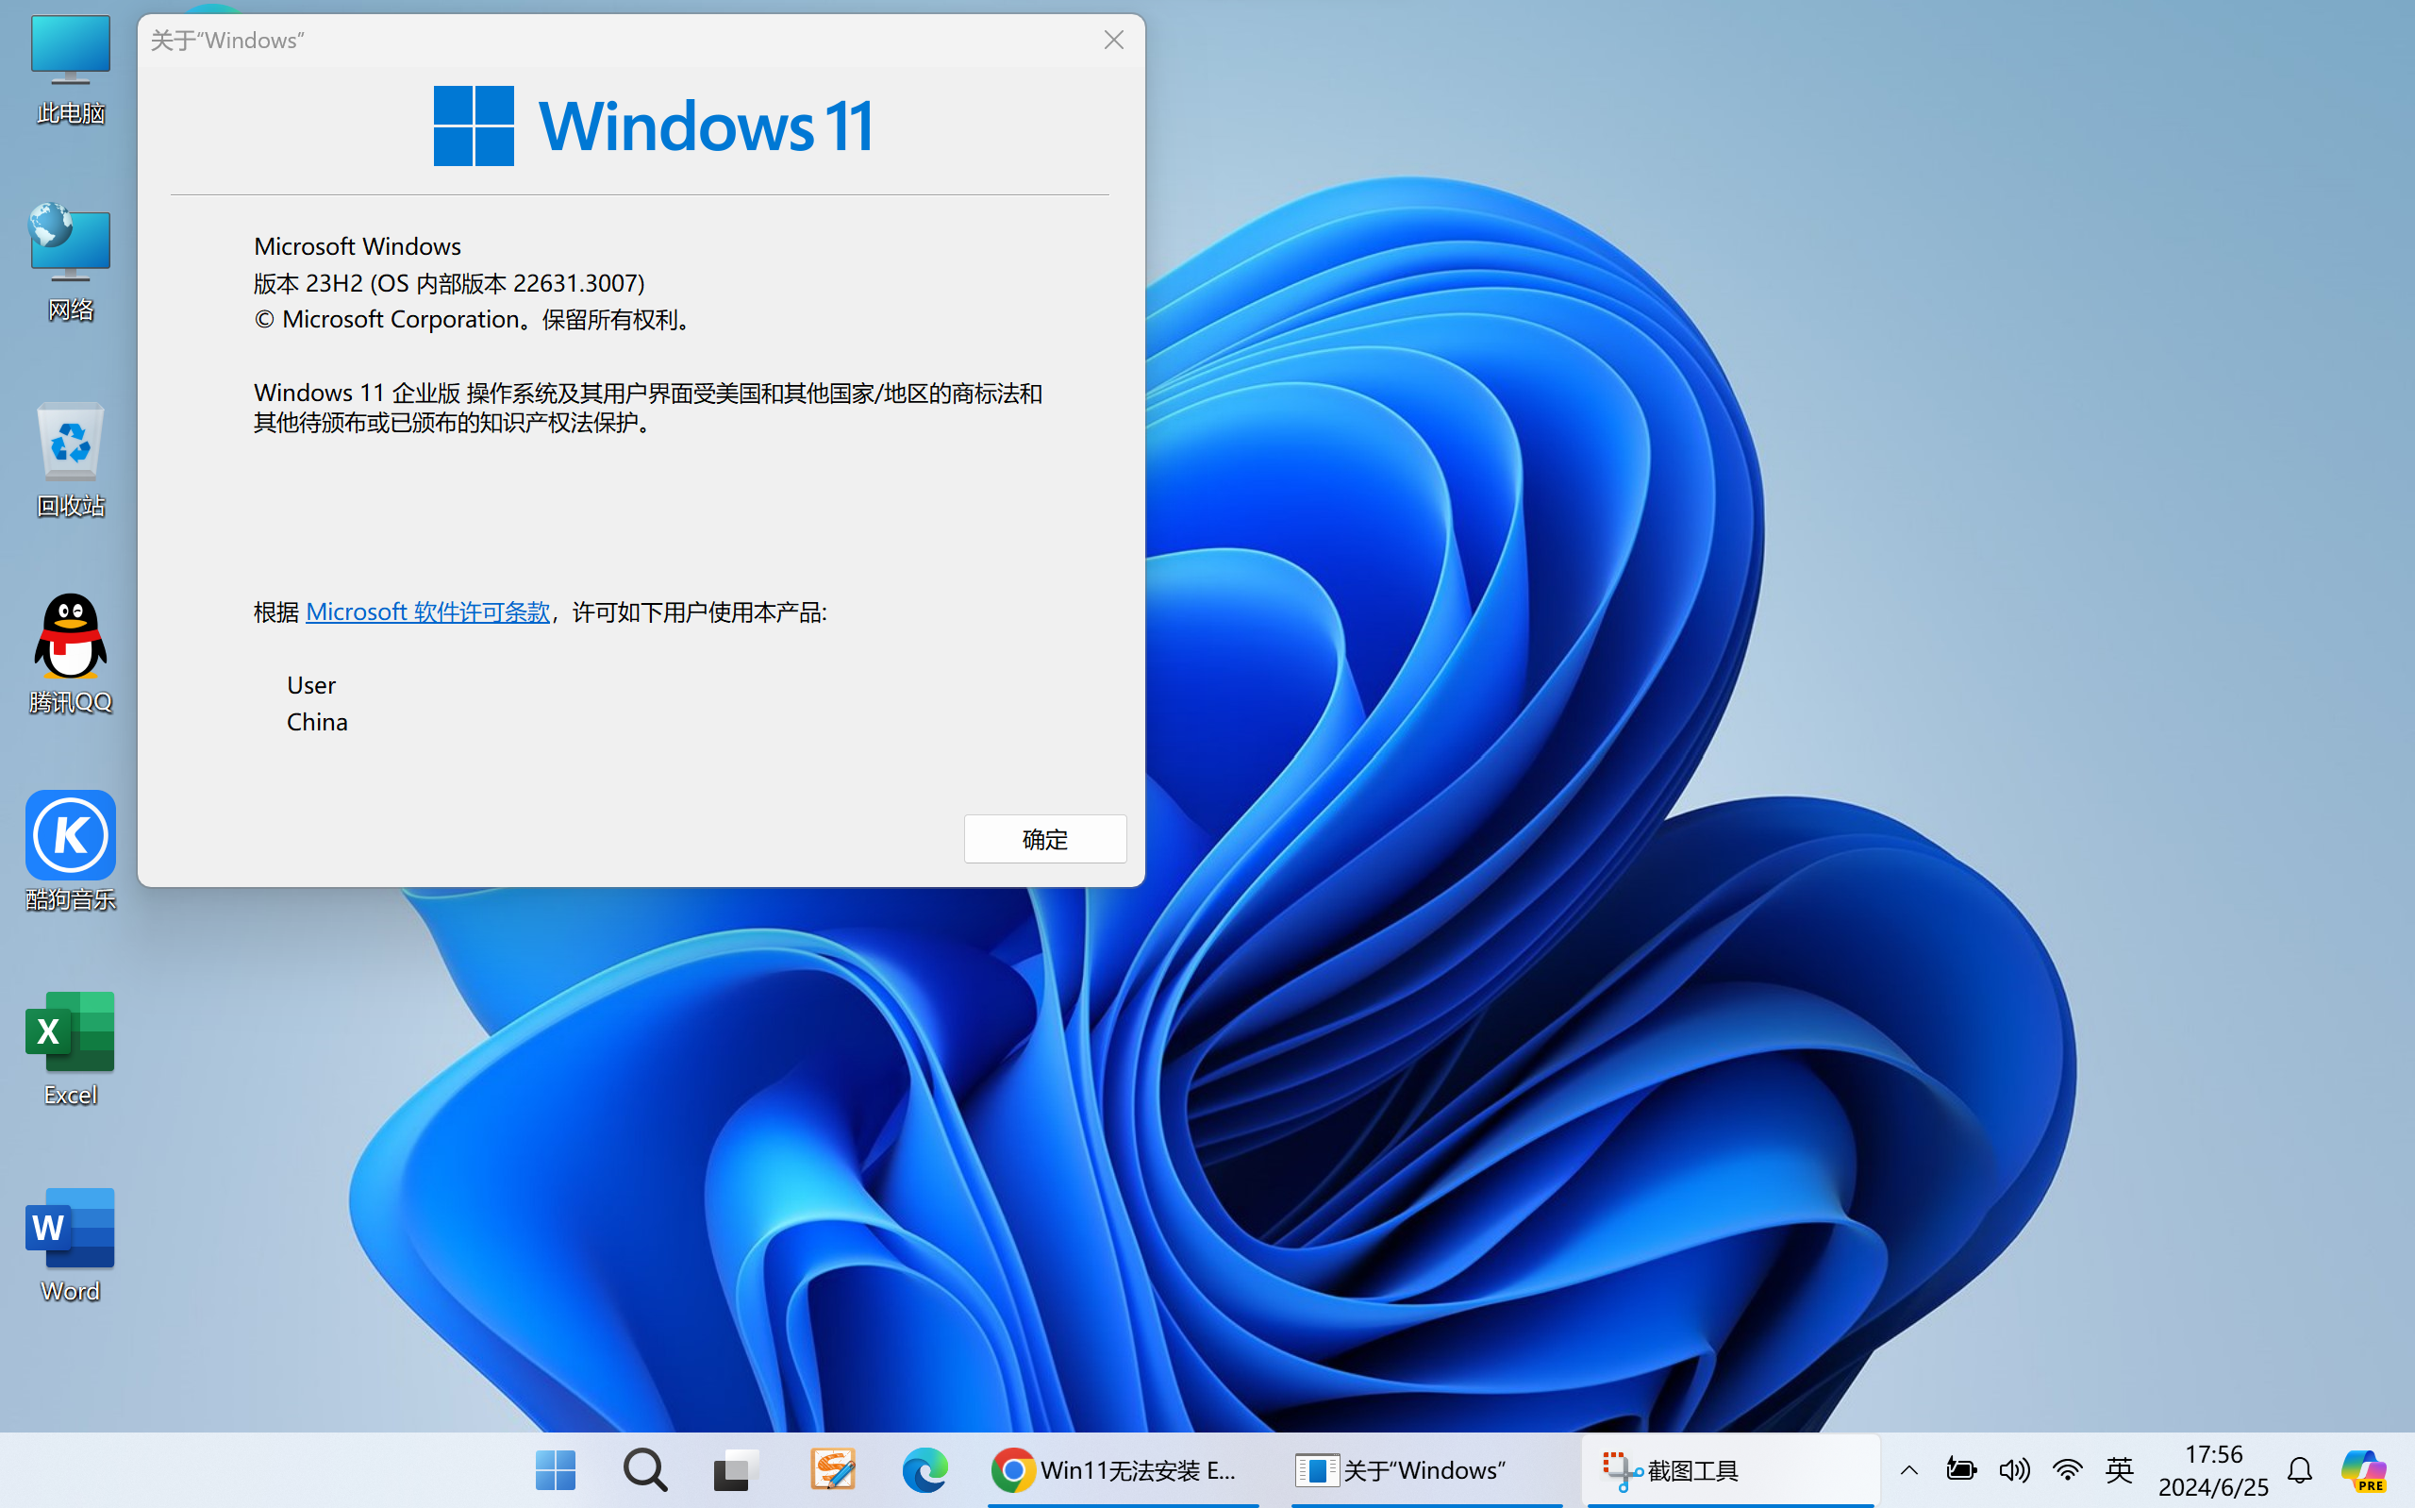Open the This PC desktop icon
Viewport: 2415px width, 1508px height.
click(70, 70)
